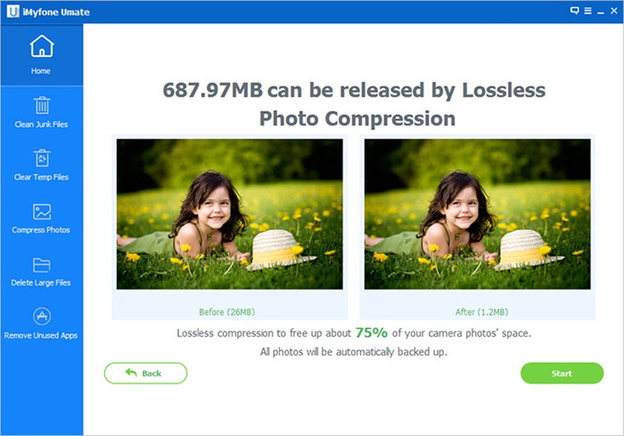Select the Clean Junk Files trash icon
Viewport: 624px width, 436px height.
(x=42, y=105)
